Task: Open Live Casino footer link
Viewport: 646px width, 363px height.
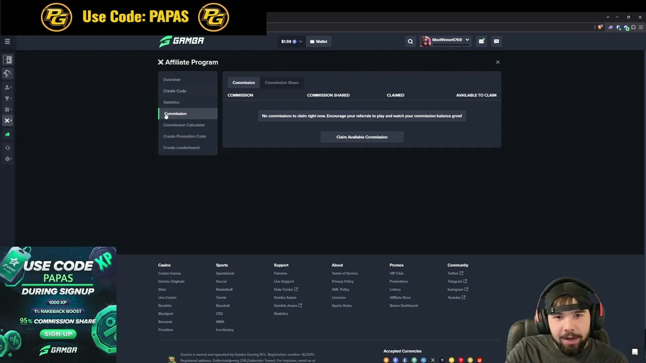Action: pos(167,297)
